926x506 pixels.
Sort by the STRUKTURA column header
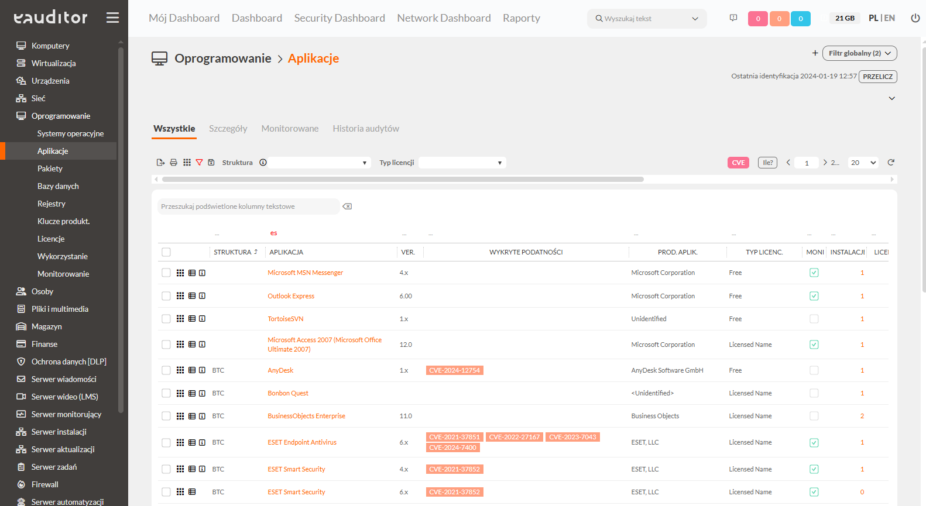235,252
